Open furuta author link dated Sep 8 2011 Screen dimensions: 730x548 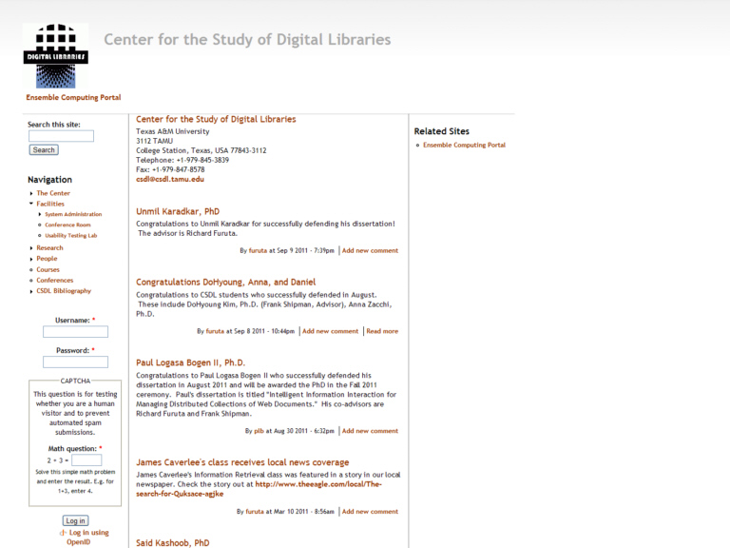coord(215,331)
